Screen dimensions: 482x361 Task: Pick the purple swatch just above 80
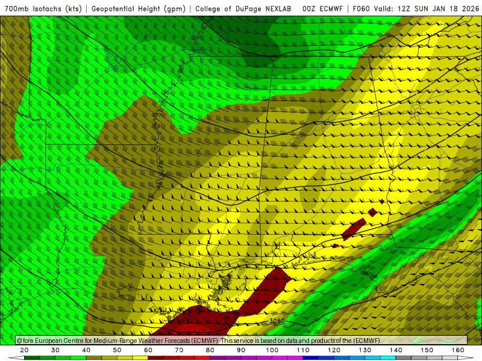tap(218, 358)
